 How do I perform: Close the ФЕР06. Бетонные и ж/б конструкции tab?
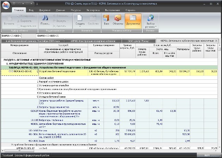[216, 41]
